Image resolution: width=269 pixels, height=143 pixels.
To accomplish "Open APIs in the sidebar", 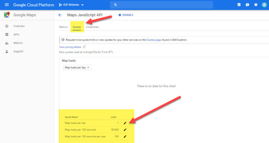I will (x=16, y=34).
